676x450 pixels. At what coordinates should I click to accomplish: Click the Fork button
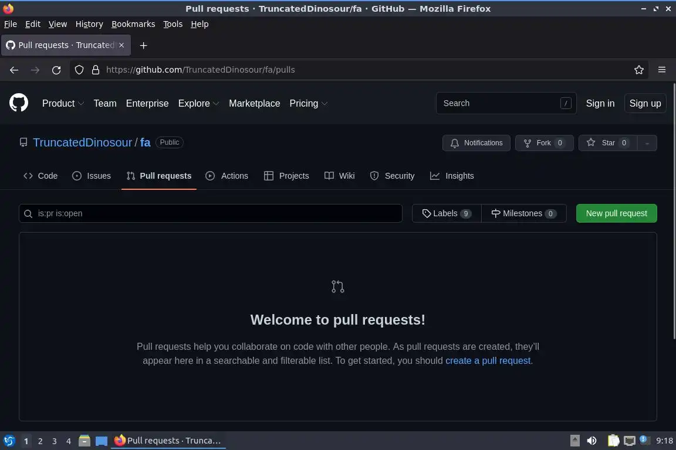coord(544,143)
